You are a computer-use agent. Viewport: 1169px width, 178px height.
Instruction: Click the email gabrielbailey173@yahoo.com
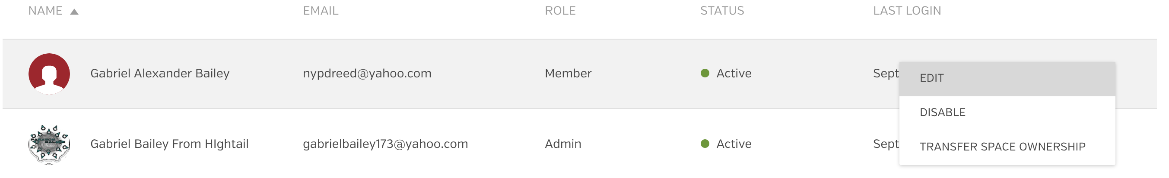(x=385, y=144)
